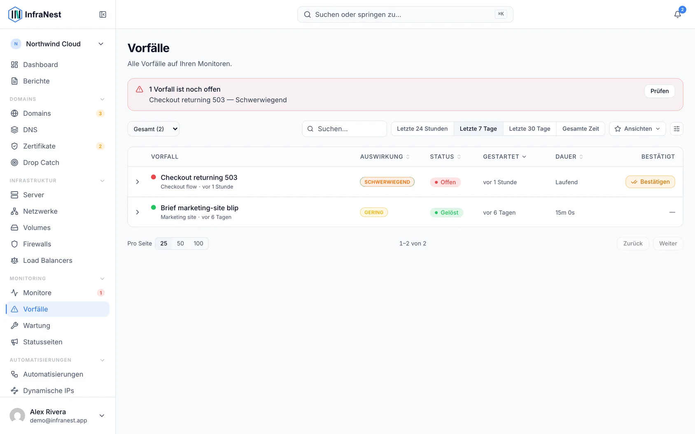695x434 pixels.
Task: Open the Northwind Cloud workspace switcher
Action: coord(58,44)
